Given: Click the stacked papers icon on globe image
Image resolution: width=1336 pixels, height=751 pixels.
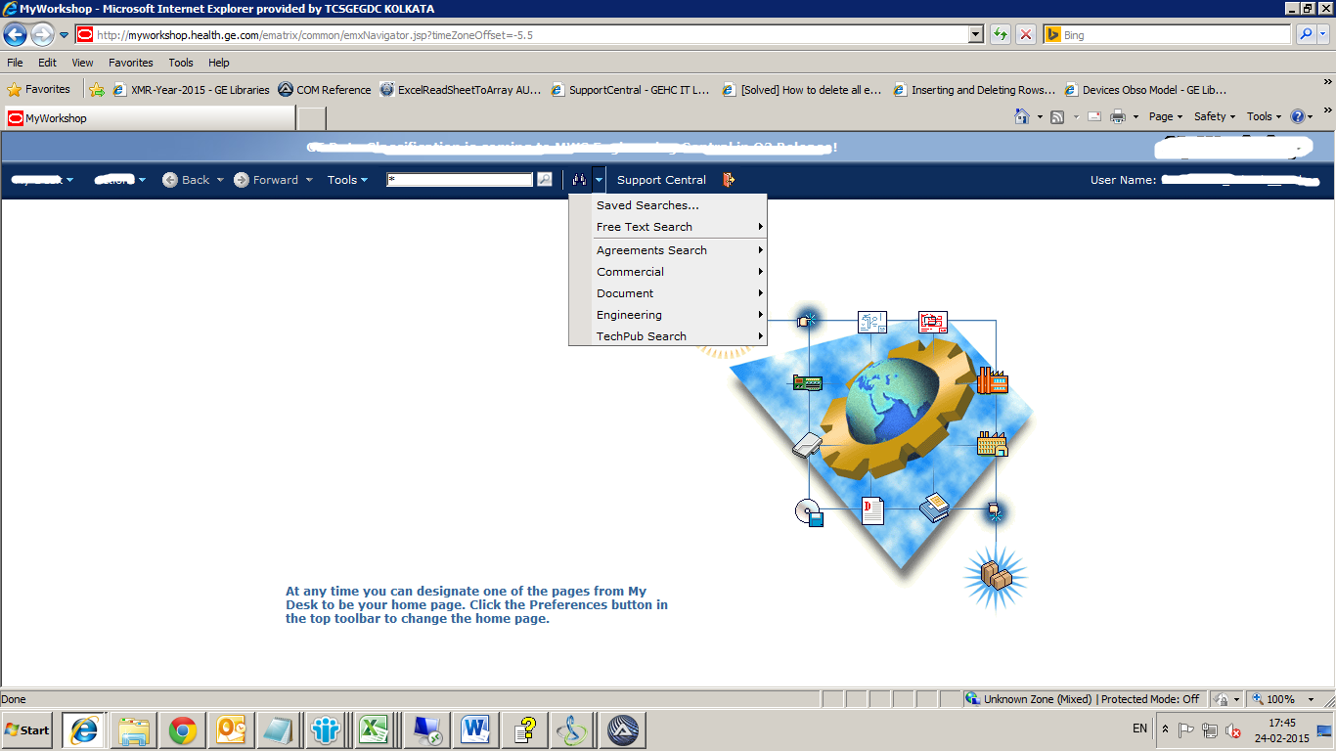Looking at the screenshot, I should 935,507.
